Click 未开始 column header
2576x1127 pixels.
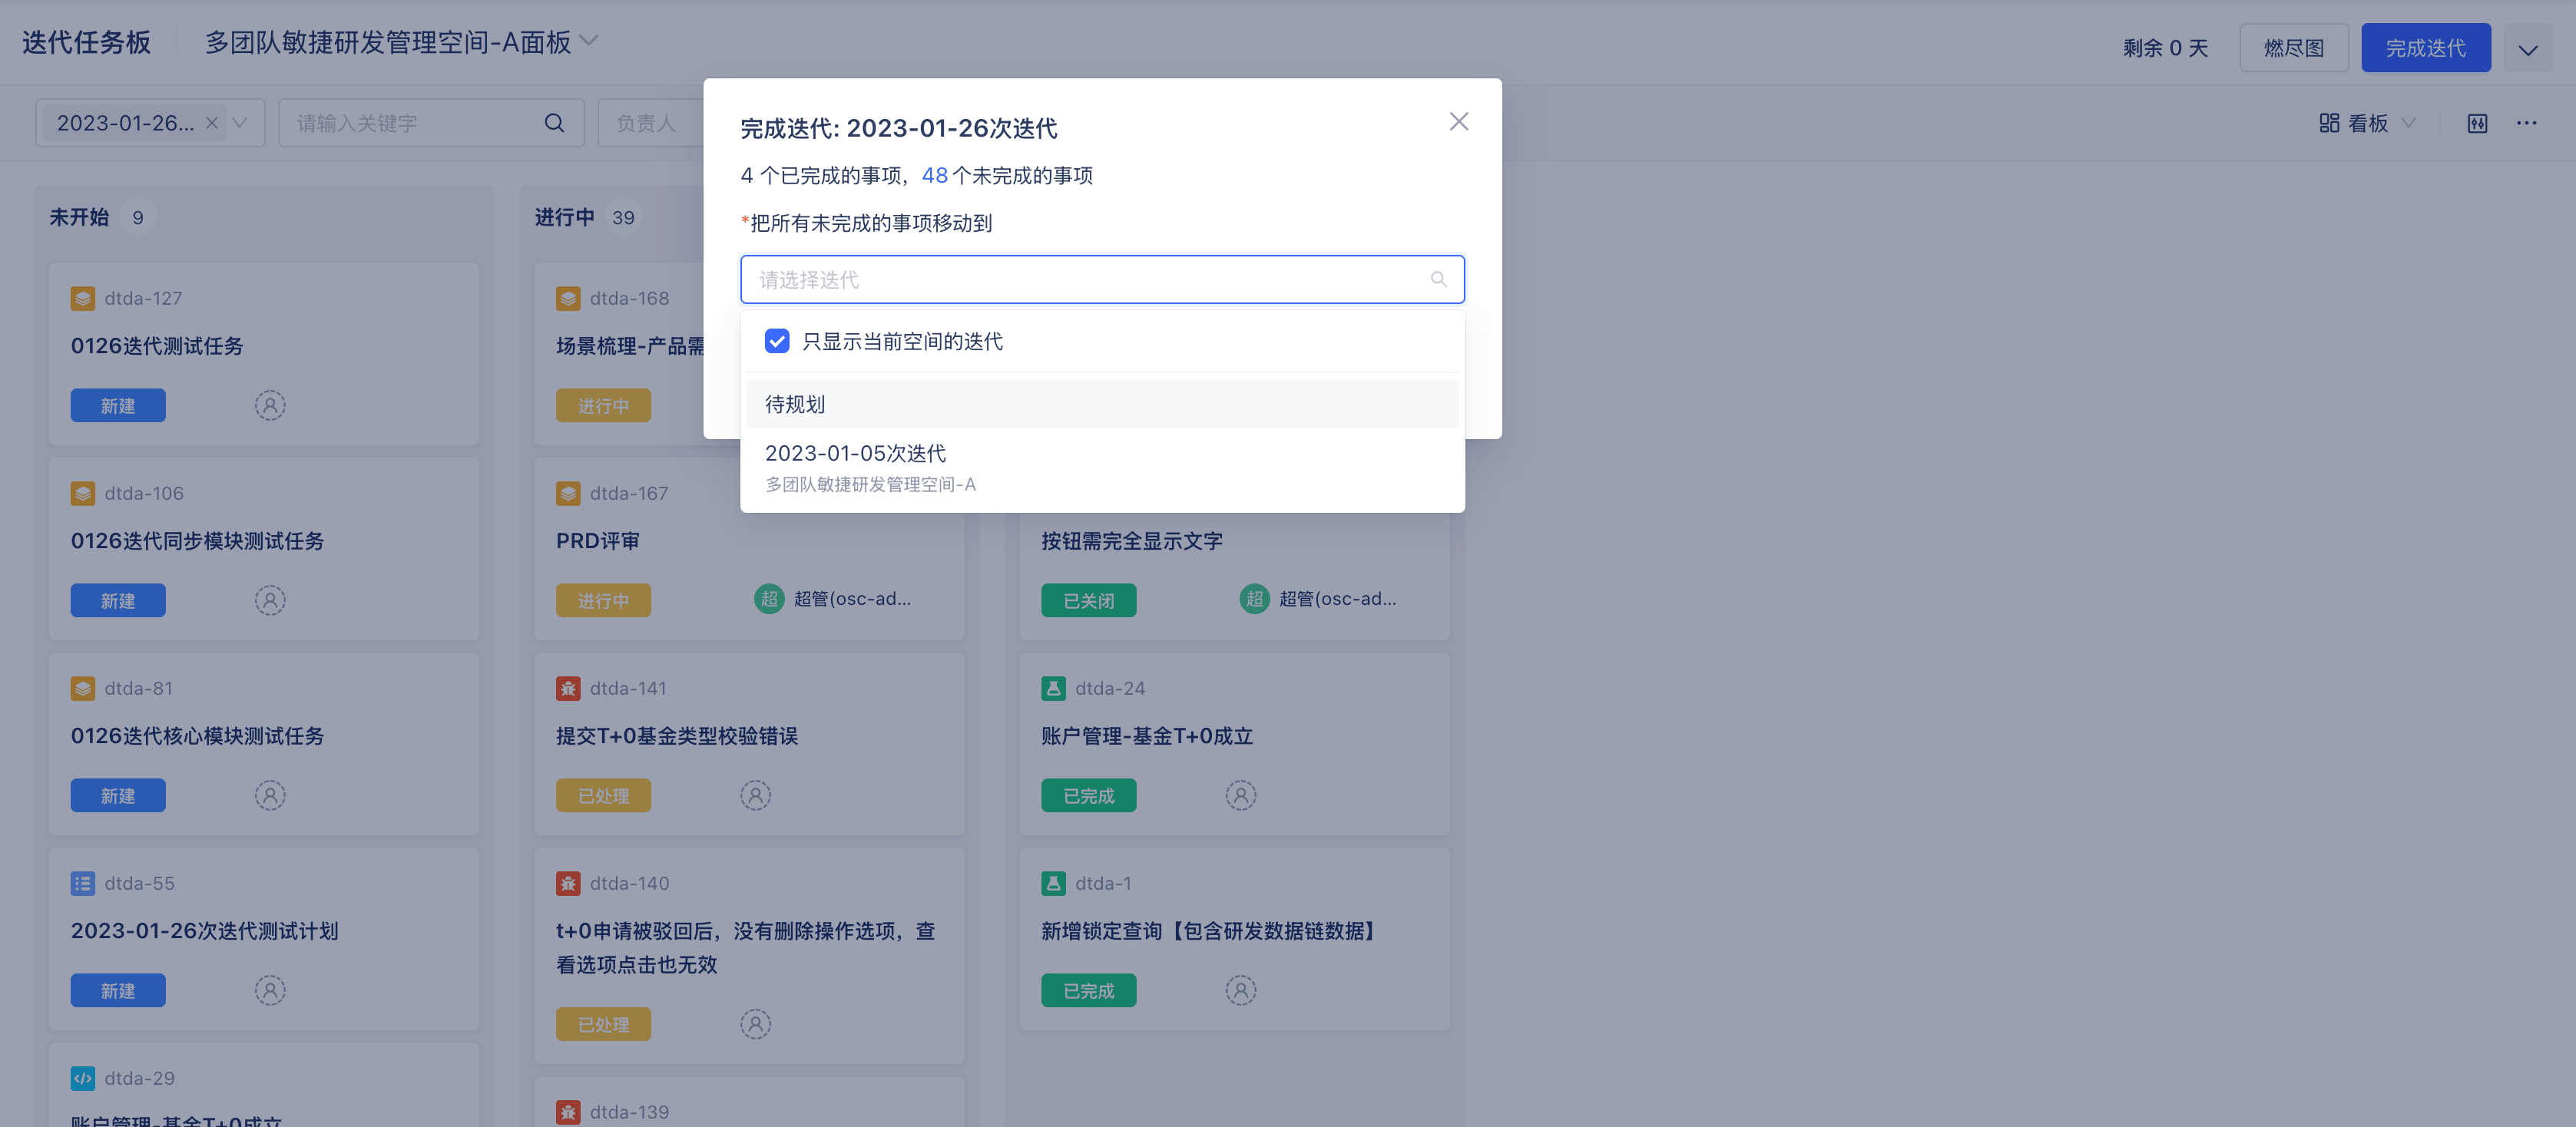tap(79, 217)
